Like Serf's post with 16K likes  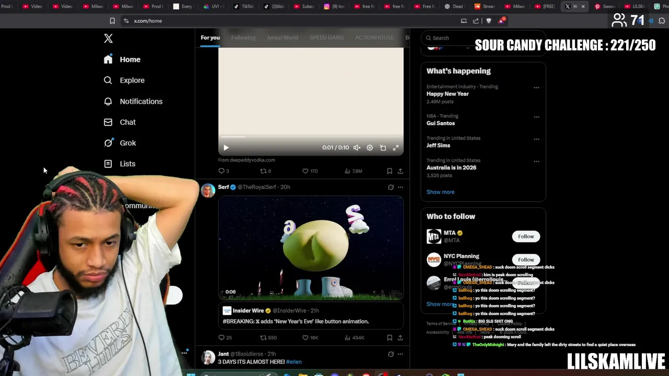(x=310, y=337)
